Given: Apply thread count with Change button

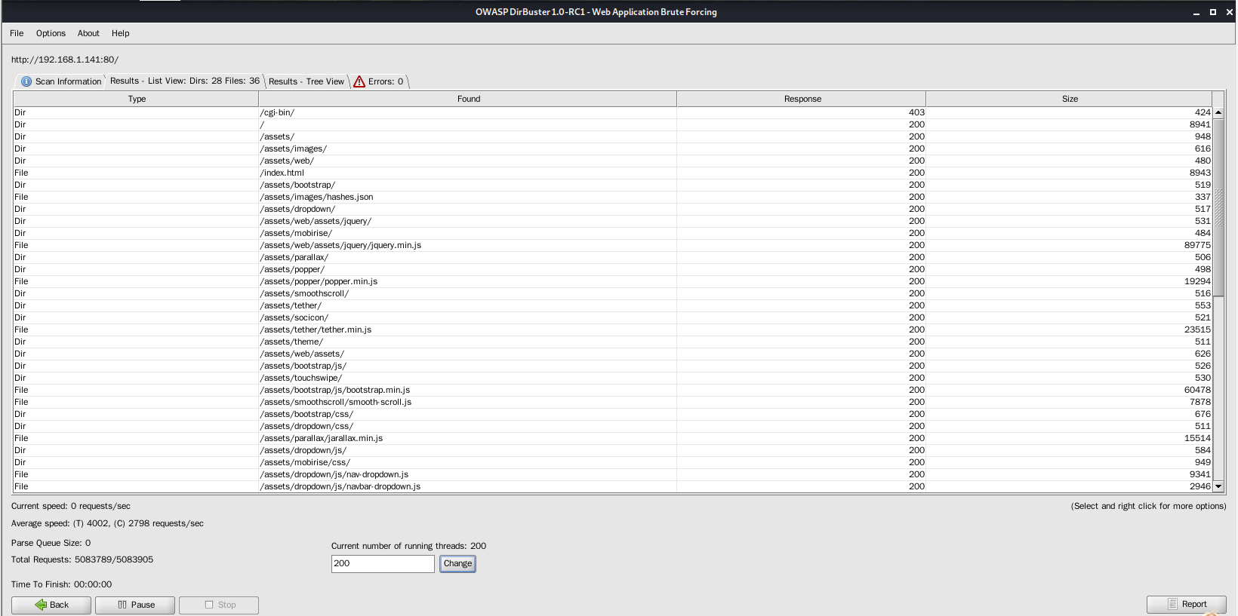Looking at the screenshot, I should (457, 563).
